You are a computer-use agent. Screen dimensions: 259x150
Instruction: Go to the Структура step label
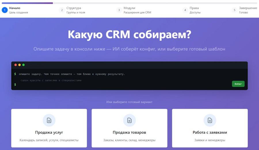click(74, 8)
